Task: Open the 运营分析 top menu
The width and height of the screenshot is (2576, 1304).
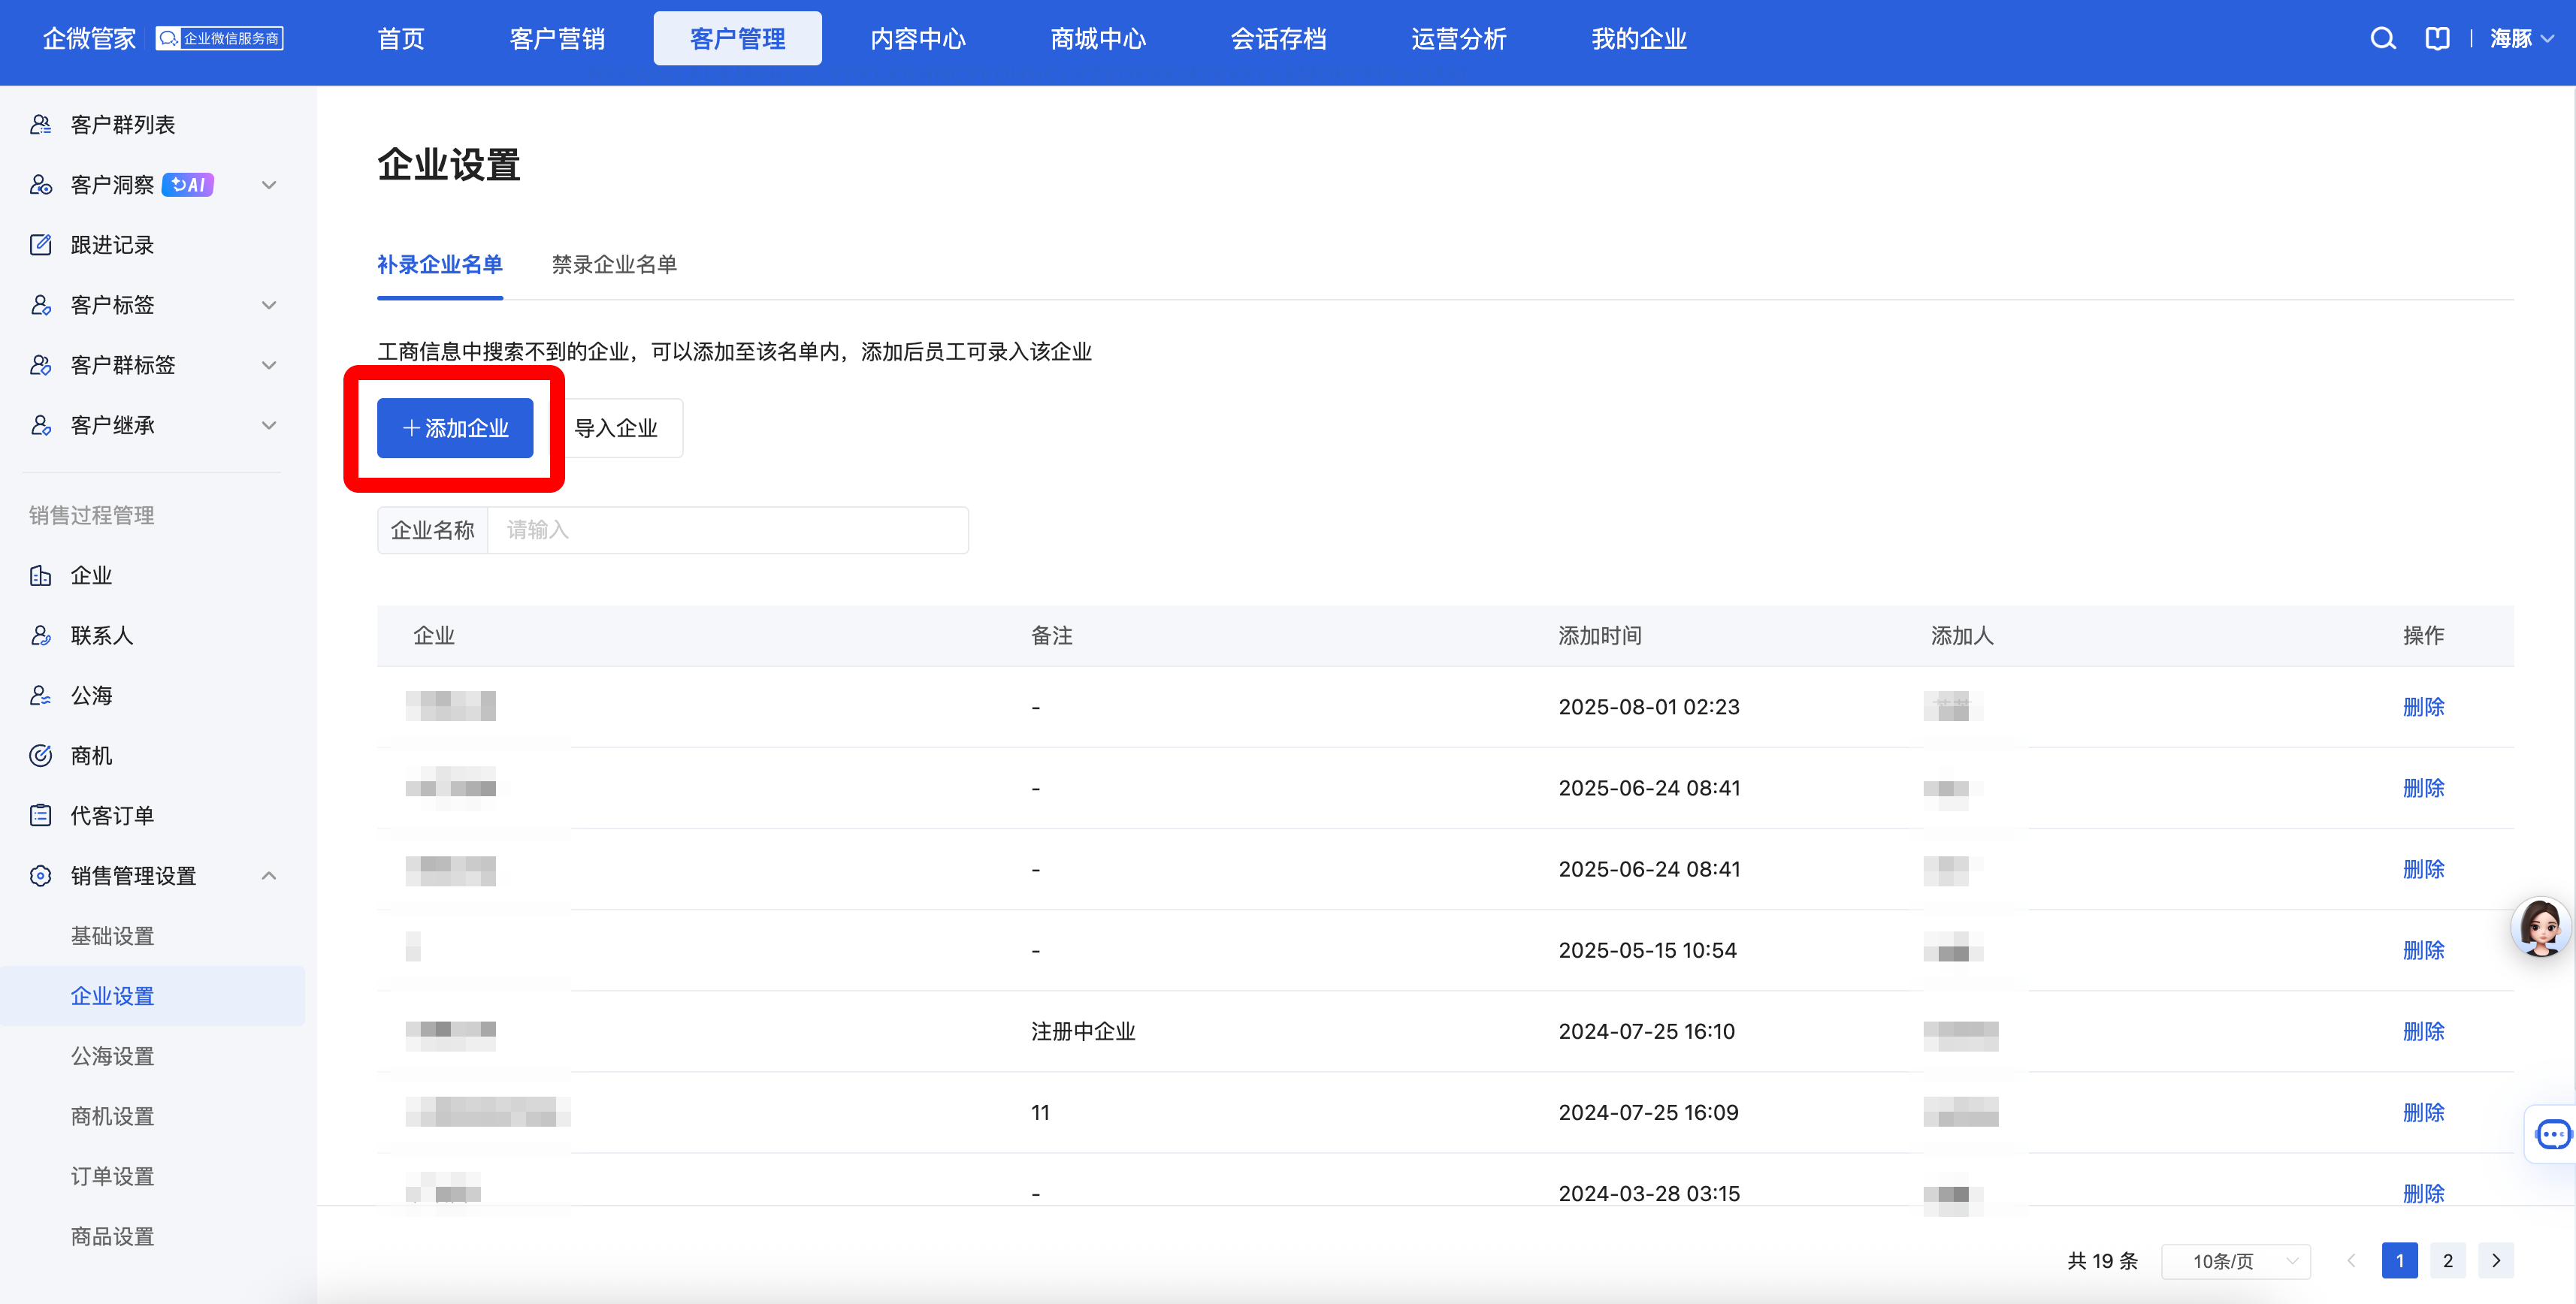Action: pos(1458,39)
